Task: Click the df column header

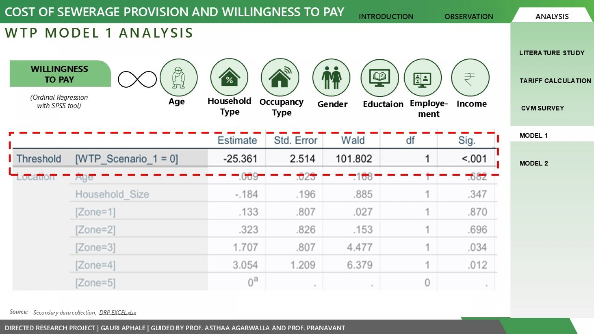Action: [x=410, y=140]
